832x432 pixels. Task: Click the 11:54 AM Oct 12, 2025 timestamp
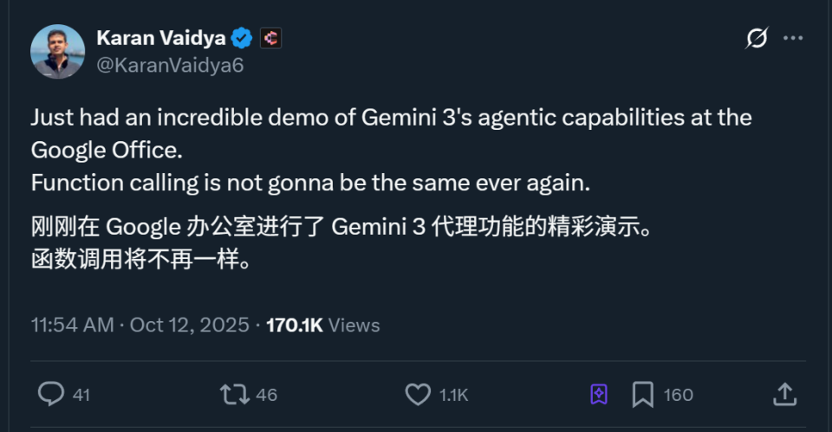pos(140,326)
